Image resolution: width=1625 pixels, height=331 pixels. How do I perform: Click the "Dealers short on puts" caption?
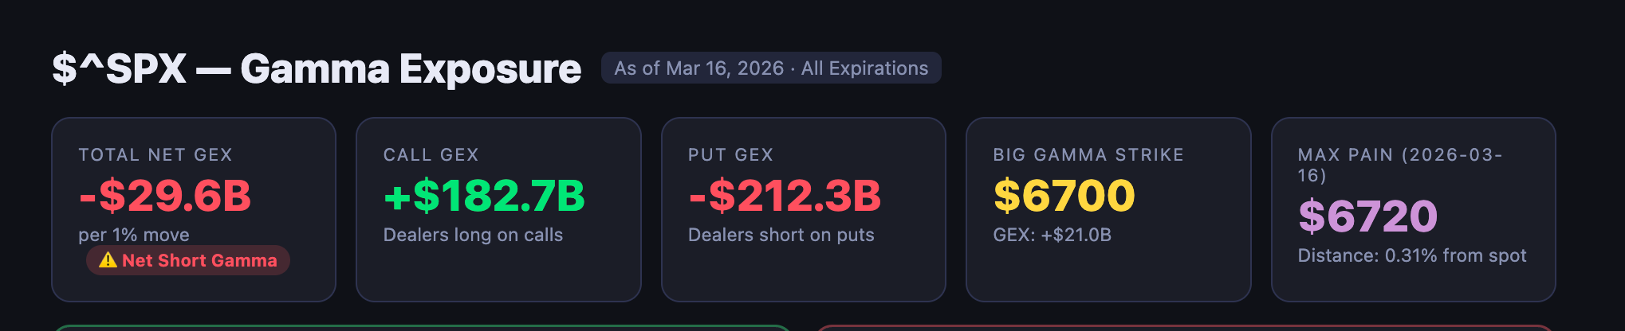pos(781,235)
